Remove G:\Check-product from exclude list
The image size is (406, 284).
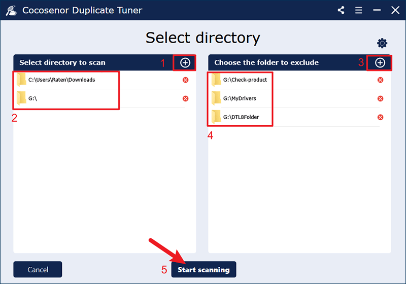point(380,80)
